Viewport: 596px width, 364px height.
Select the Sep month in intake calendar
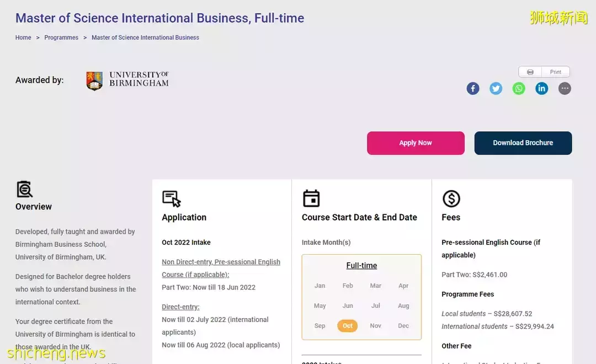320,326
